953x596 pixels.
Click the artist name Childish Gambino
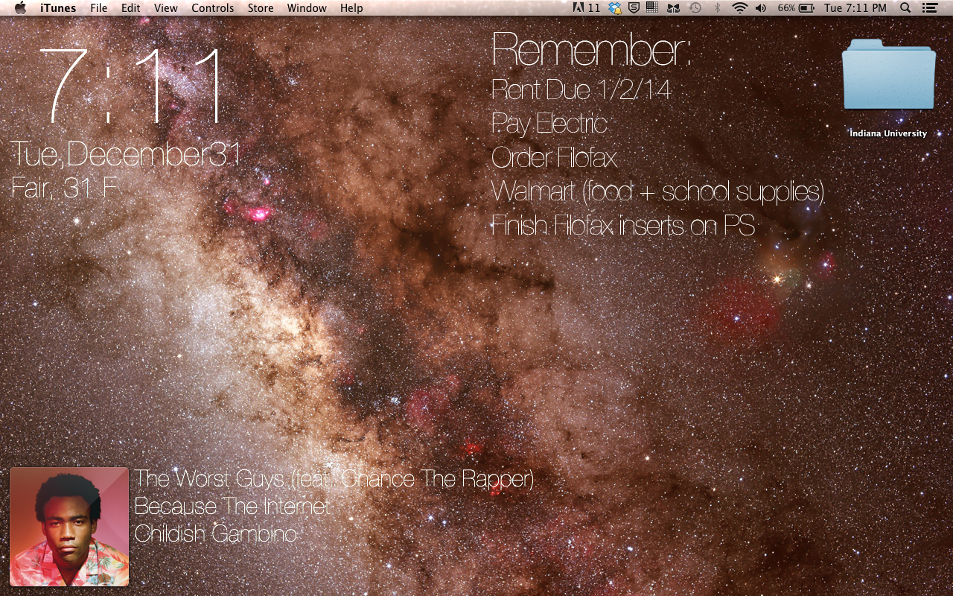pyautogui.click(x=216, y=534)
